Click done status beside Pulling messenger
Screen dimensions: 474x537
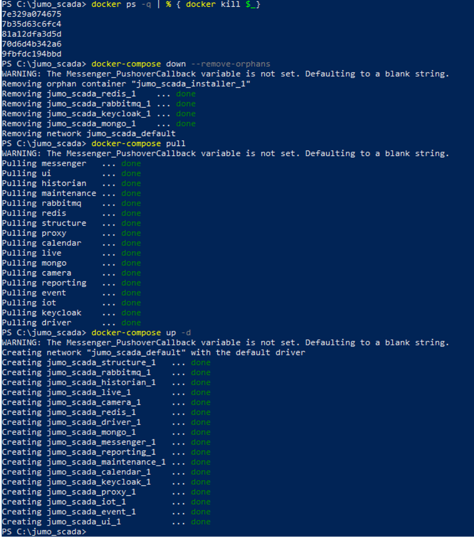[131, 163]
